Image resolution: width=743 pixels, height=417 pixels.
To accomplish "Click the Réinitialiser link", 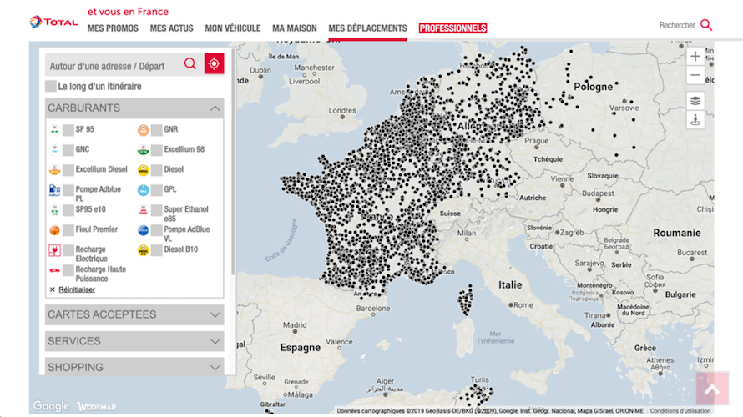I will pyautogui.click(x=77, y=289).
